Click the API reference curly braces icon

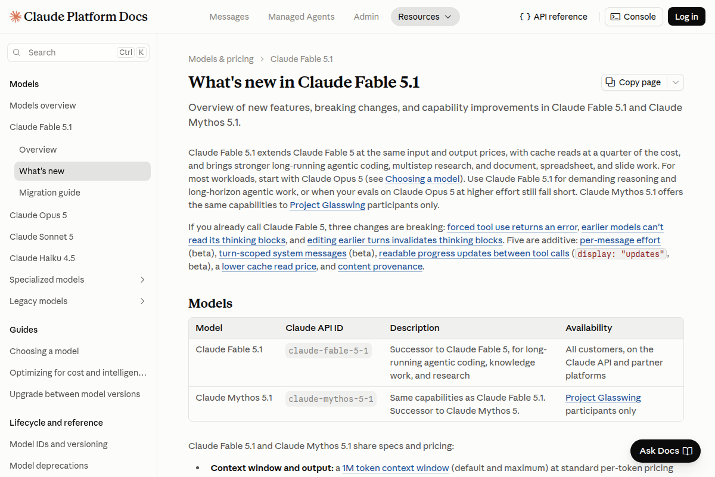[x=525, y=17]
